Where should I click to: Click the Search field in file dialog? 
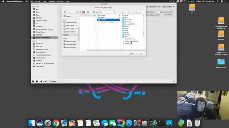139,12
